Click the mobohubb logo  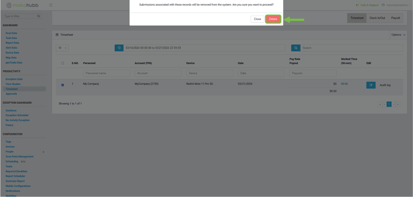[x=22, y=5]
